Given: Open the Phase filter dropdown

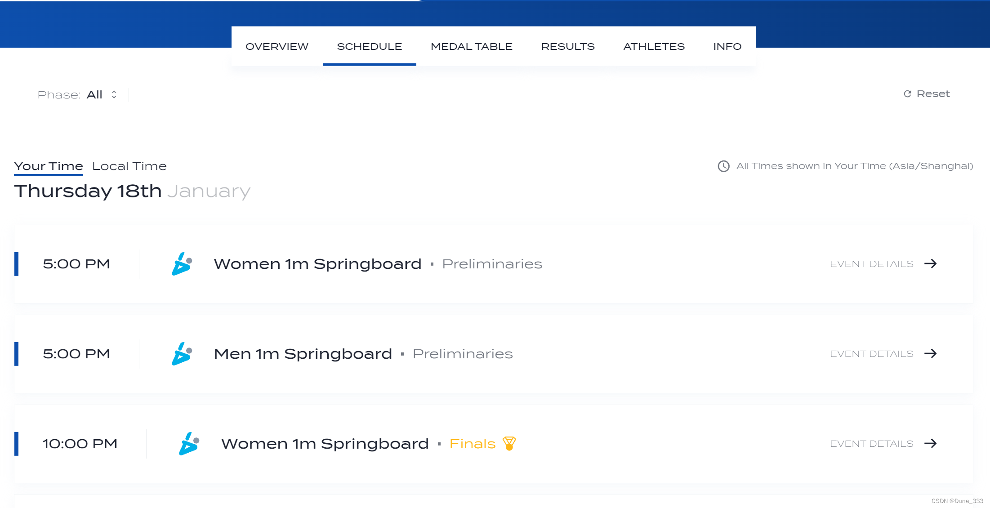Looking at the screenshot, I should coord(94,95).
